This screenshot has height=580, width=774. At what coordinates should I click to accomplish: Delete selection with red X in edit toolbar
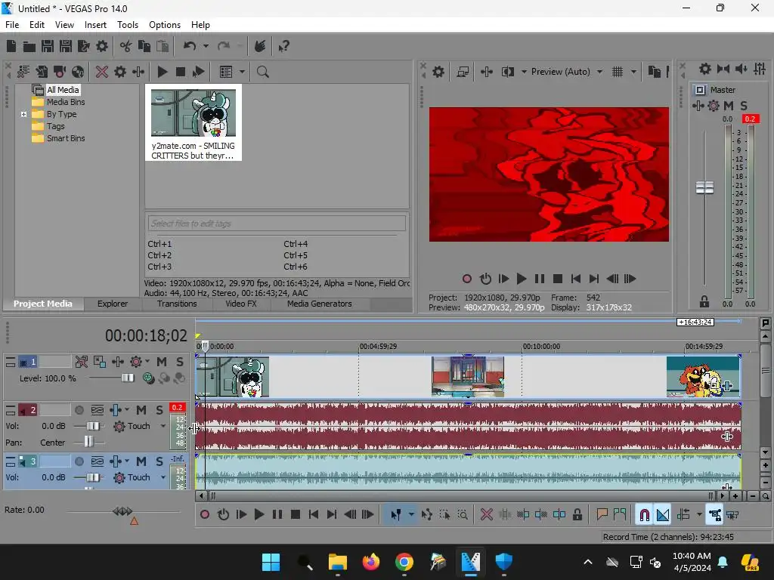click(x=487, y=515)
